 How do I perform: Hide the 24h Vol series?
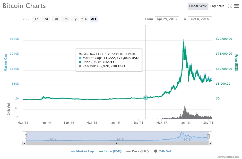(163, 151)
